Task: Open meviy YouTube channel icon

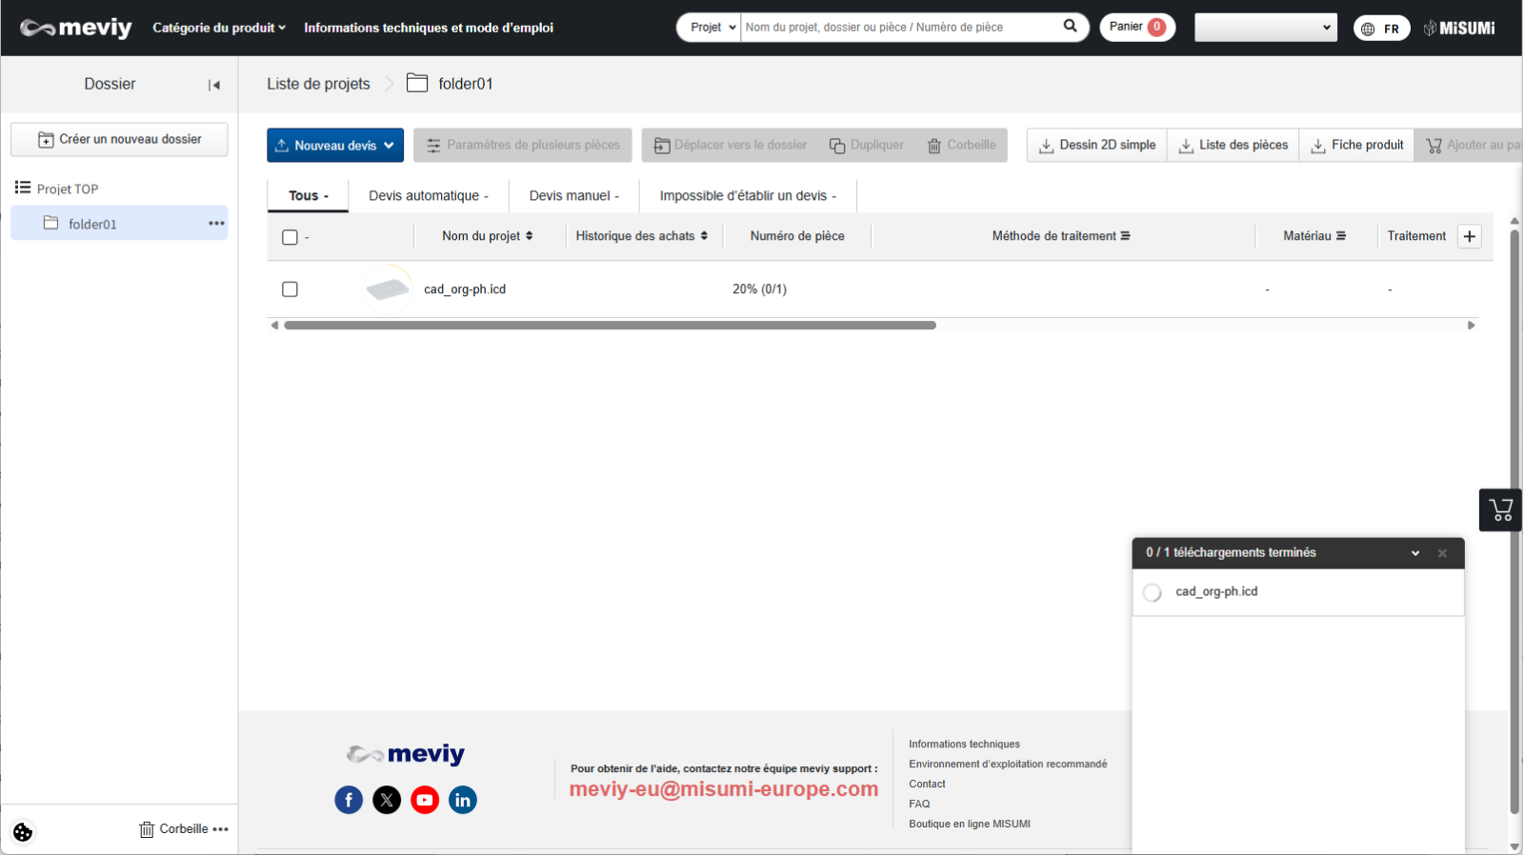Action: tap(425, 800)
